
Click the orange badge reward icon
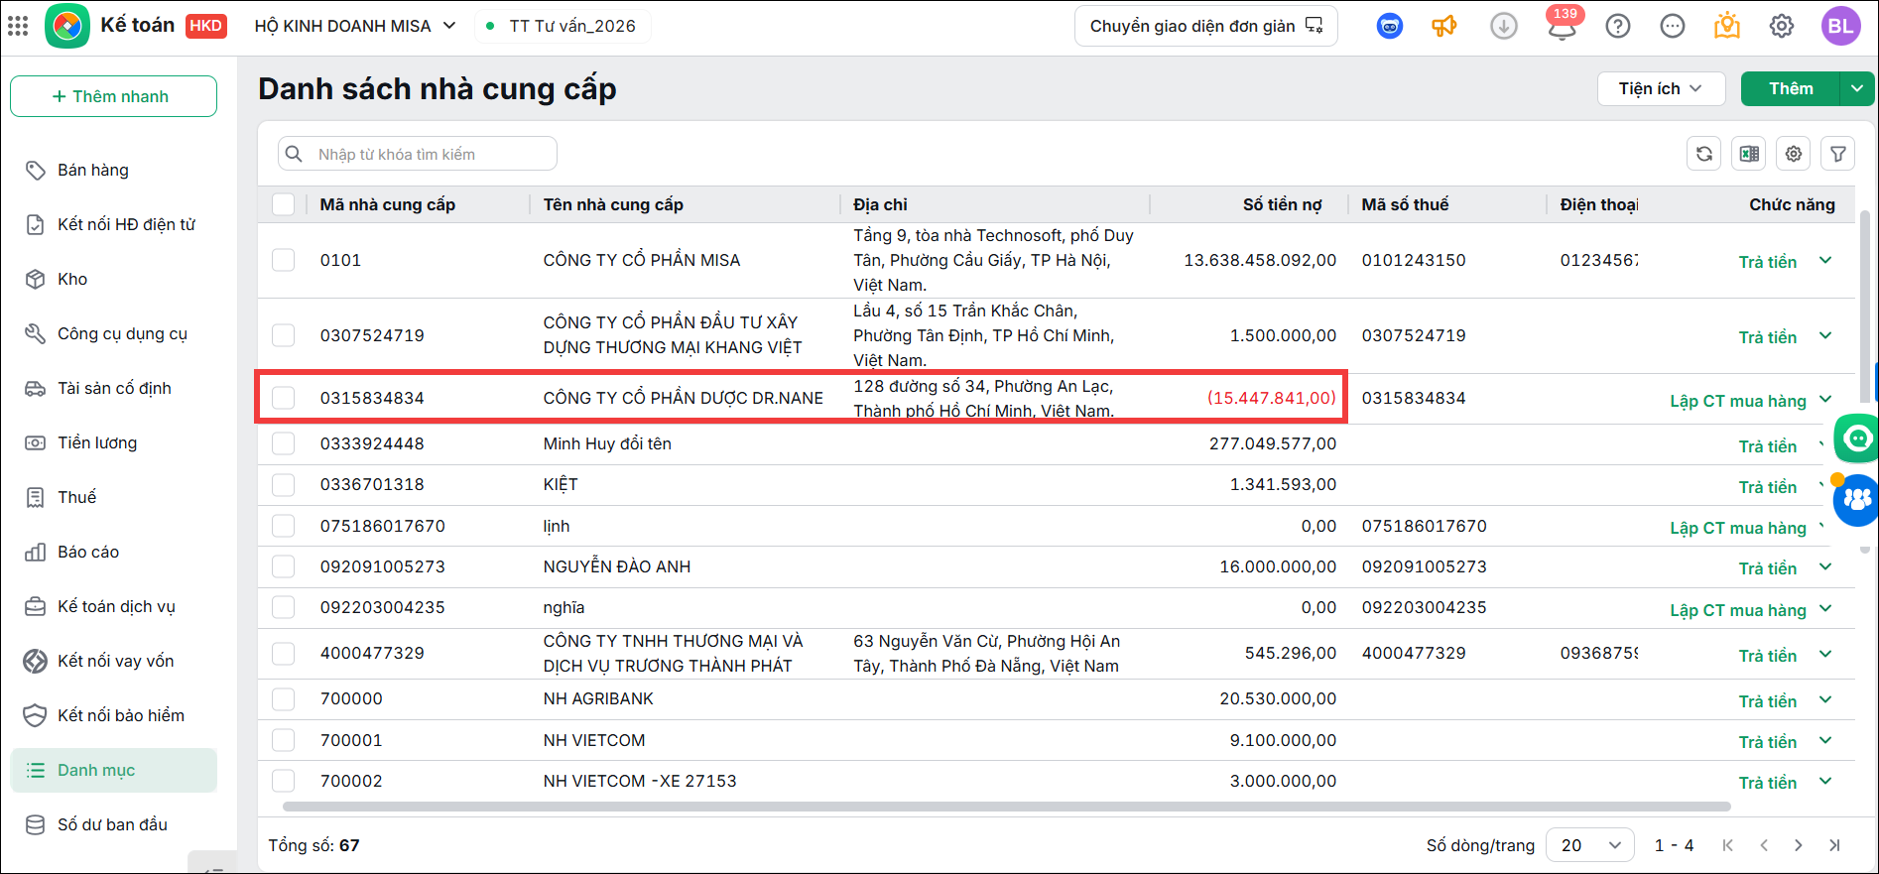tap(1727, 26)
